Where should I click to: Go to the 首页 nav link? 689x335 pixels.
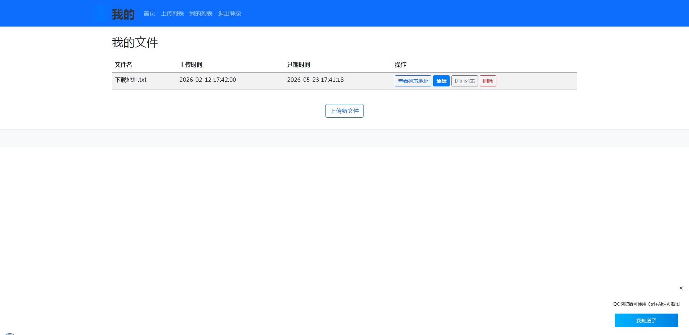149,14
